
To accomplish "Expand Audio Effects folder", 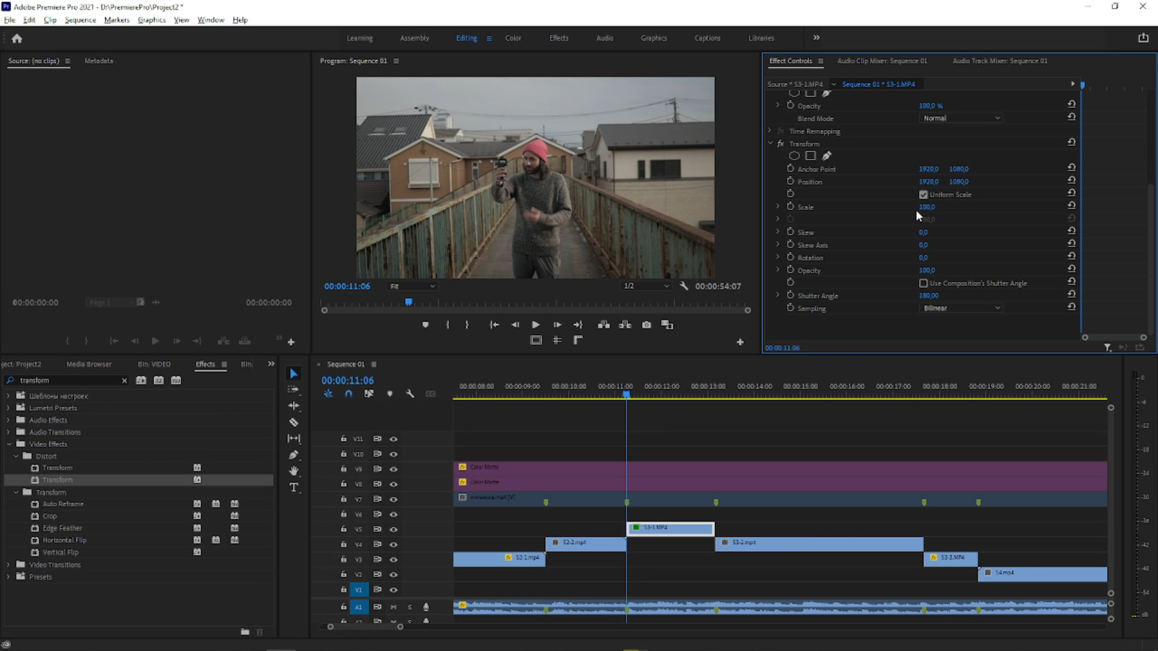I will (x=8, y=420).
